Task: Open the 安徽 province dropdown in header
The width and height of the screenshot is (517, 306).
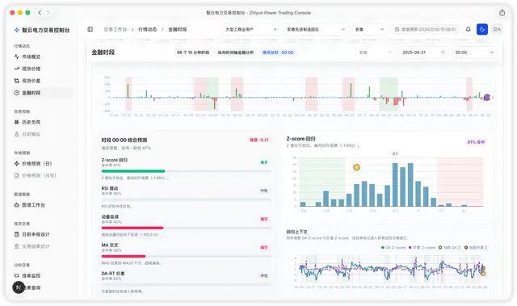Action: pos(369,29)
